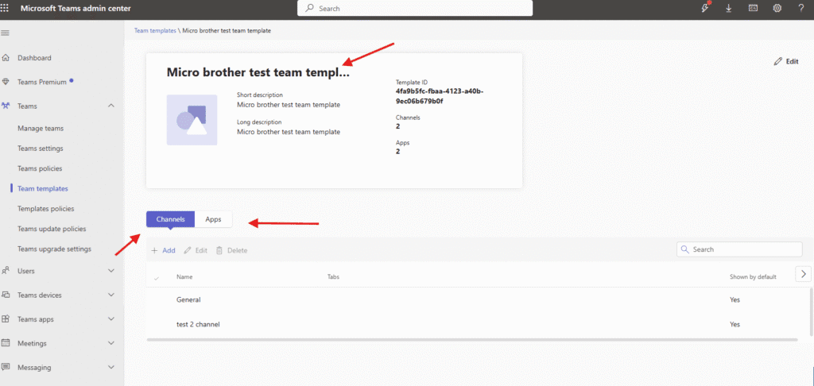
Task: Go to Team templates breadcrumb link
Action: click(x=155, y=30)
